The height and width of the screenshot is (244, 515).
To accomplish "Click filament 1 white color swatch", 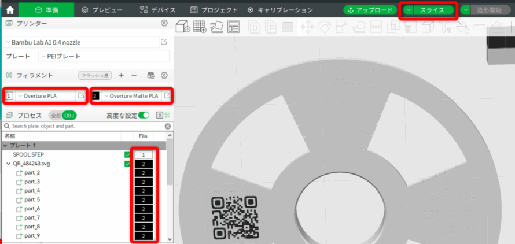I will click(9, 96).
